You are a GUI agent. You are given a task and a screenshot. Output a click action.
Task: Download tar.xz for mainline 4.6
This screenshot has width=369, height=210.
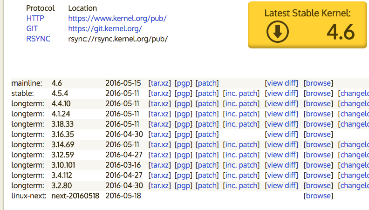pos(159,83)
